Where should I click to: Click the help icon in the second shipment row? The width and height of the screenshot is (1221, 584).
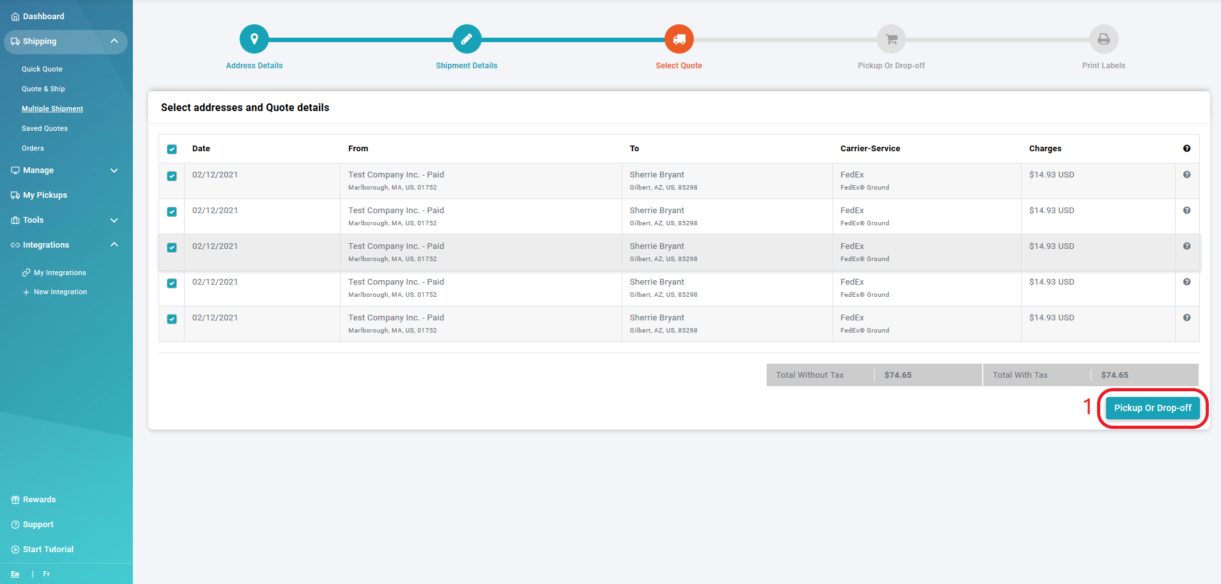[x=1186, y=211]
